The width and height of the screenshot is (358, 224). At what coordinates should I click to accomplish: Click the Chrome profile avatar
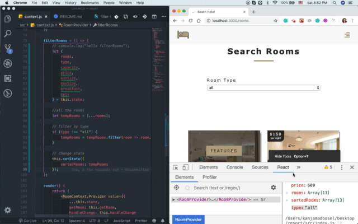[x=345, y=21]
